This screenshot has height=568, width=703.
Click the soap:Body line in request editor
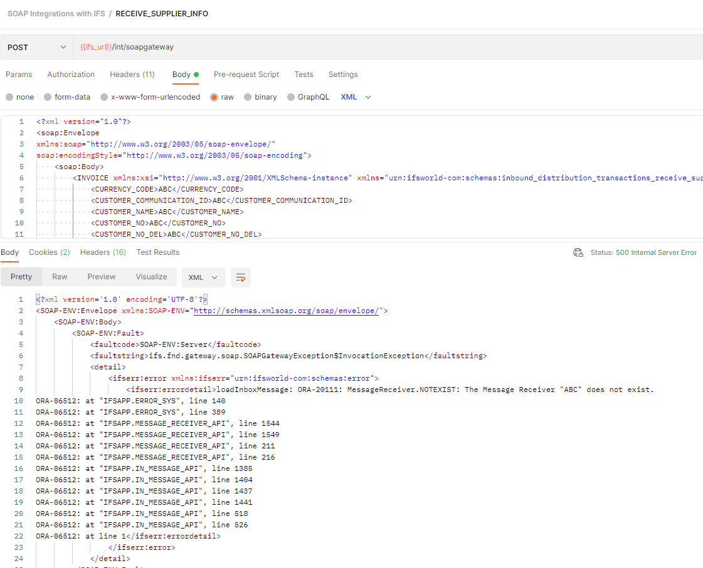pyautogui.click(x=80, y=167)
